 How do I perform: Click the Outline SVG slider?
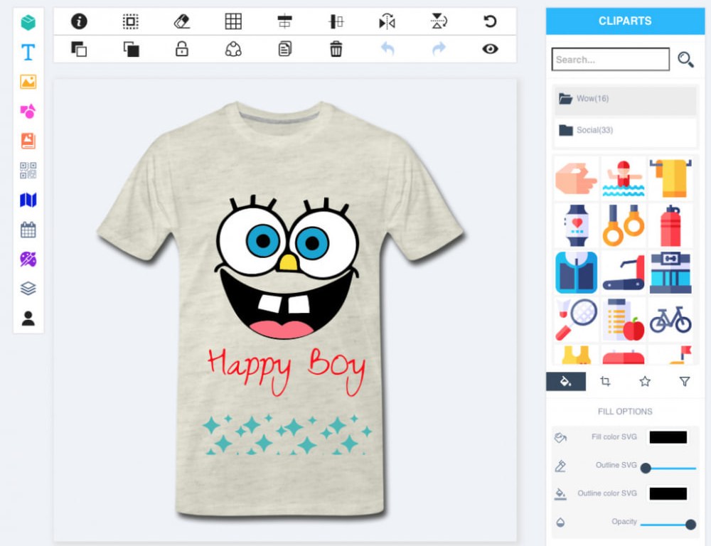click(668, 468)
